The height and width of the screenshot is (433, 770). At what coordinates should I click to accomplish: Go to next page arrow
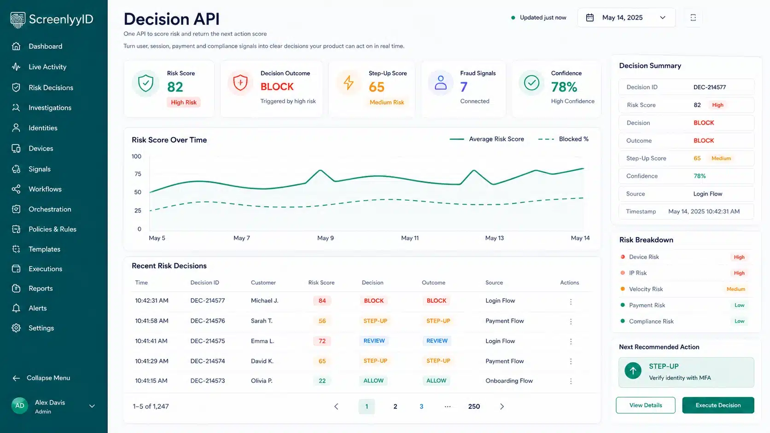(502, 406)
